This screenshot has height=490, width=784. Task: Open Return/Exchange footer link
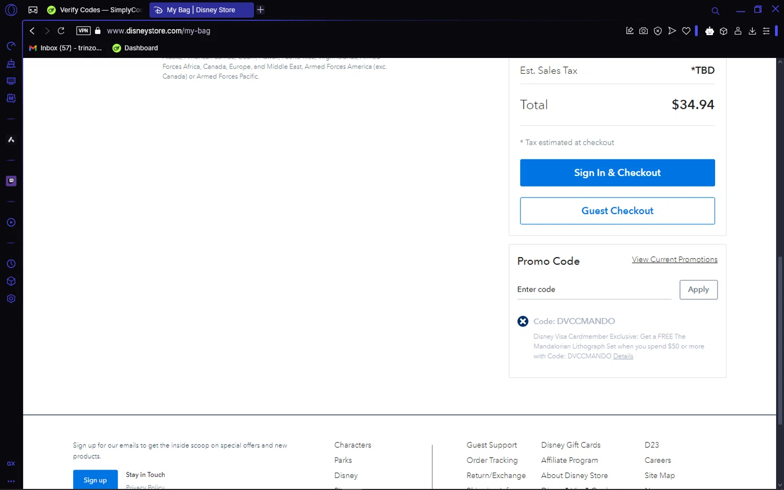tap(496, 475)
